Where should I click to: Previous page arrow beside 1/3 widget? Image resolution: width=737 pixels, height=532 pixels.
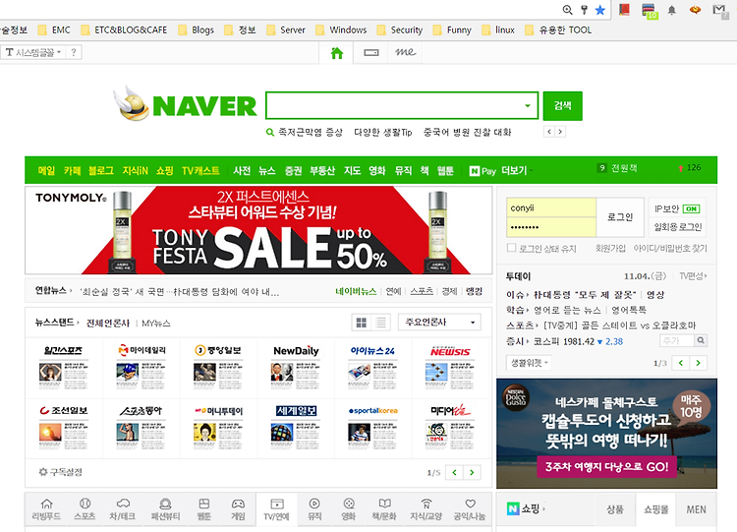(x=681, y=363)
